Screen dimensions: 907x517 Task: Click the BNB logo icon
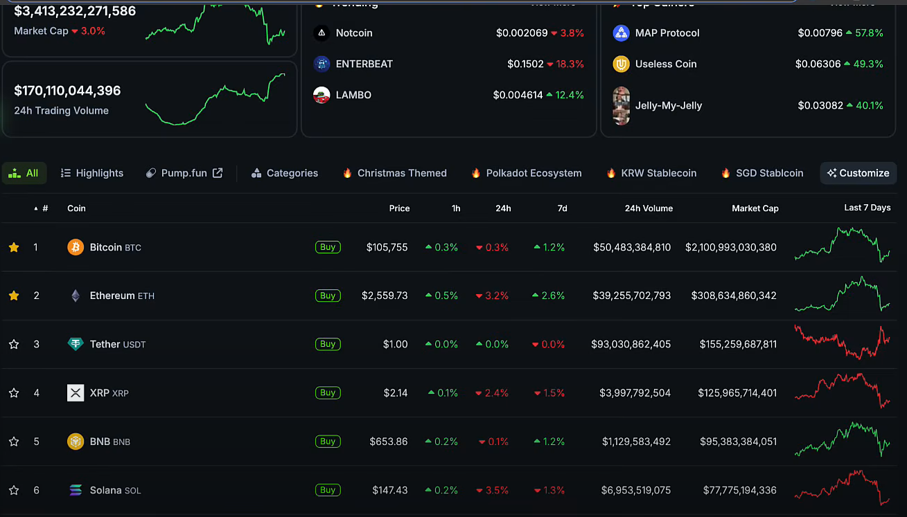click(76, 442)
